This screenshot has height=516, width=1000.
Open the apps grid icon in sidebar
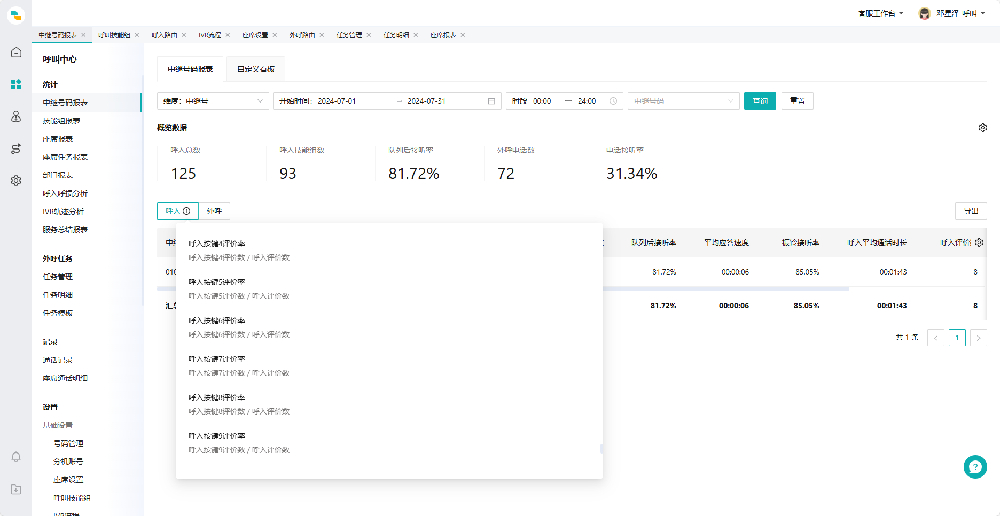pyautogui.click(x=16, y=84)
